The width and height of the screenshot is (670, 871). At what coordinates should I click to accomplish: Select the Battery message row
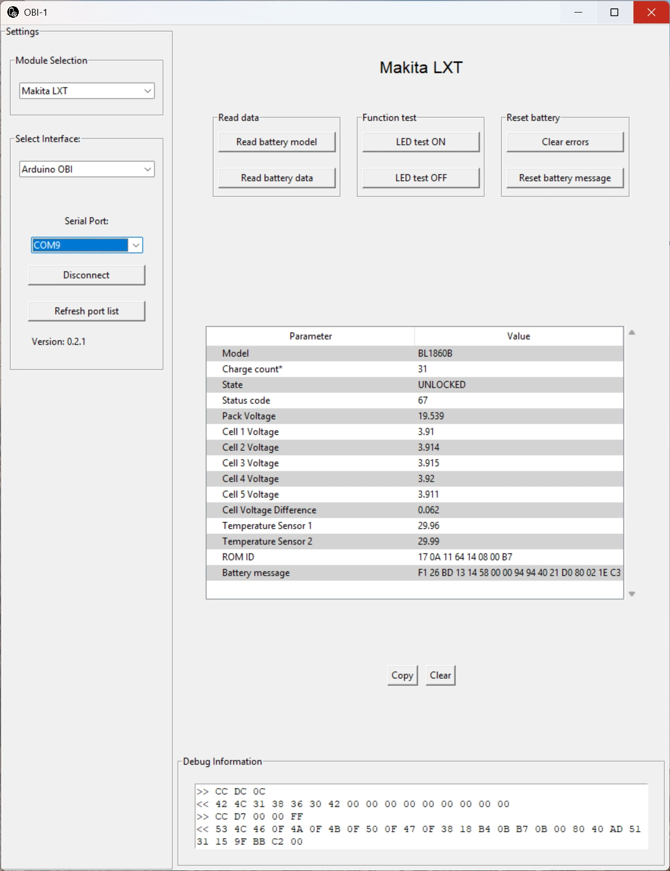(x=415, y=573)
